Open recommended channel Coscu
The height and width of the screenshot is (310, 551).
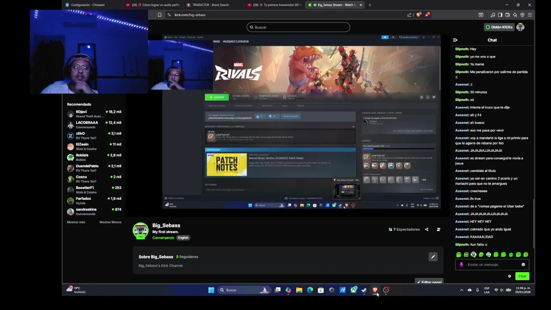[94, 179]
